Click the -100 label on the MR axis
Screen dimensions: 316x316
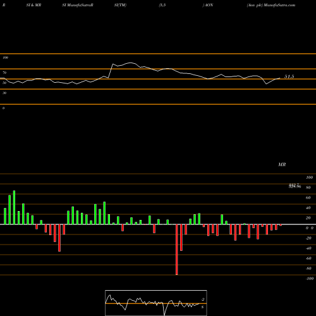pyautogui.click(x=309, y=279)
